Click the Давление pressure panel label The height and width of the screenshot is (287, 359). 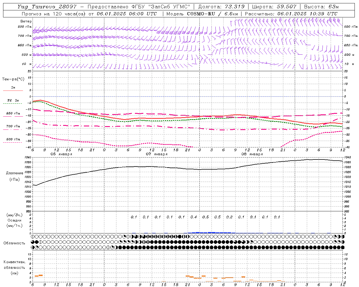tap(15, 173)
